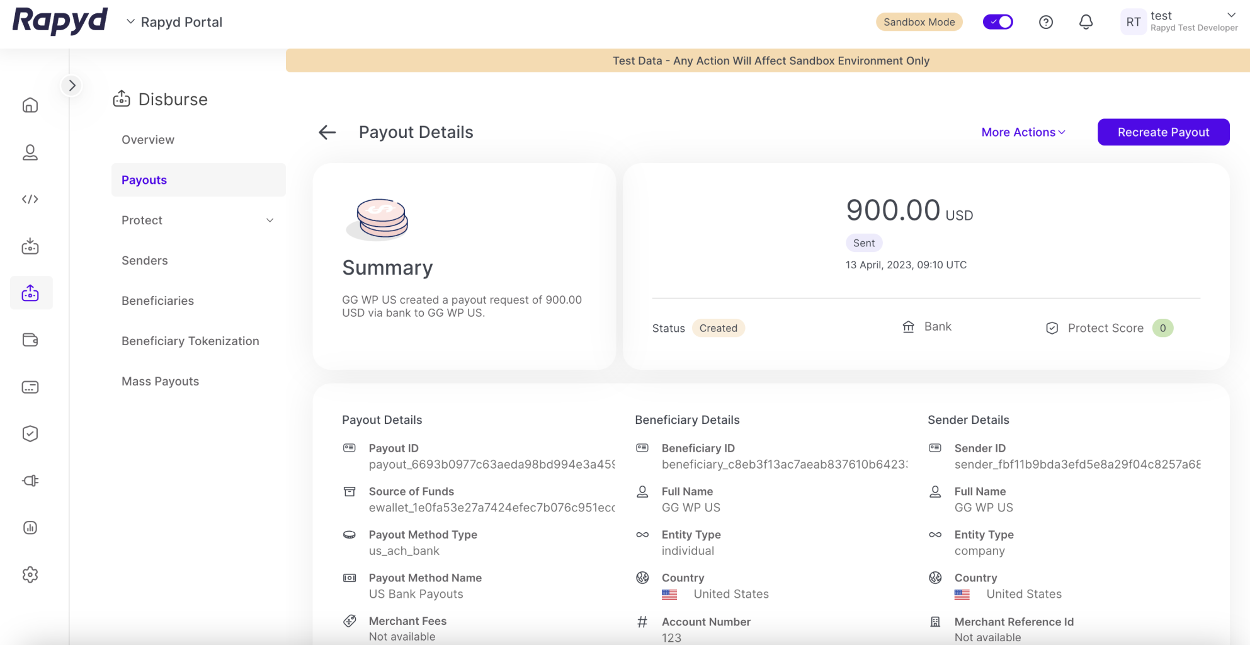Viewport: 1250px width, 645px height.
Task: Open the Rapyd Portal dropdown
Action: [x=174, y=22]
